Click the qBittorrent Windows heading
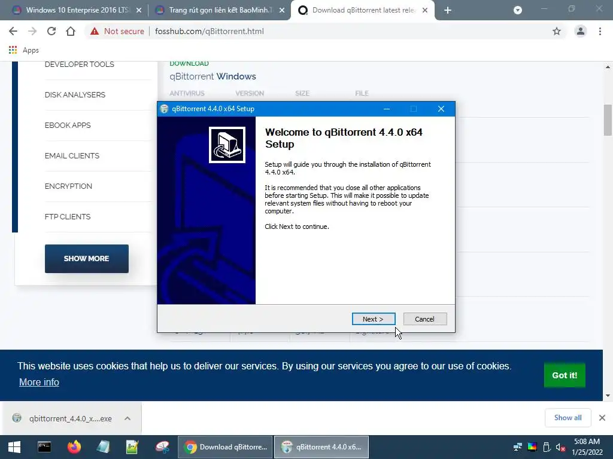Screen dimensions: 613x459 pos(213,76)
